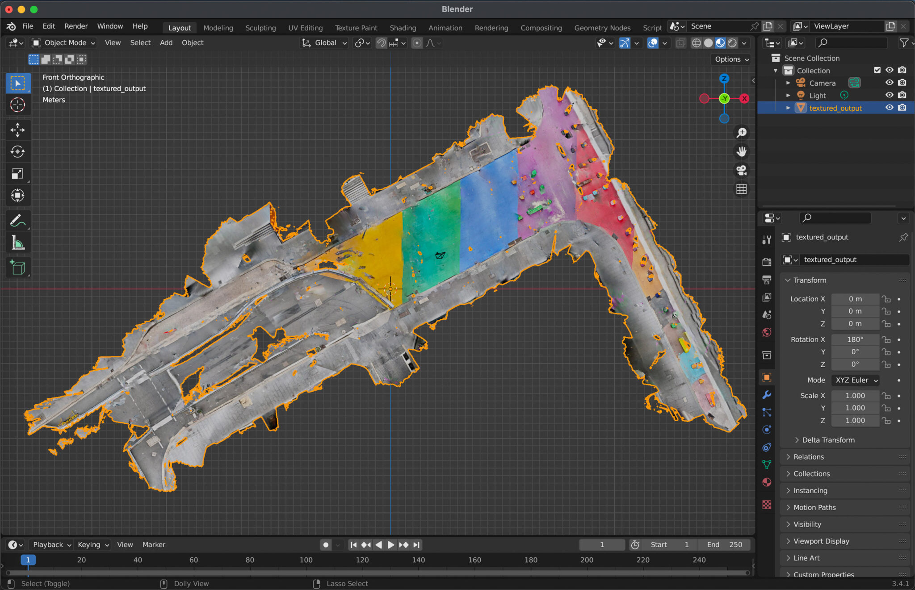Open Modifier Properties with the wrench icon
The height and width of the screenshot is (590, 915).
click(x=767, y=395)
